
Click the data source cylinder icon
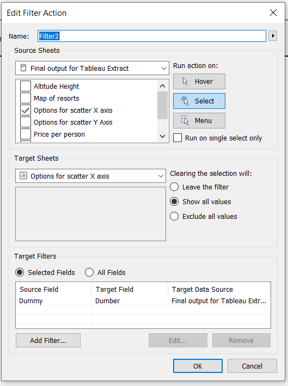pos(23,68)
